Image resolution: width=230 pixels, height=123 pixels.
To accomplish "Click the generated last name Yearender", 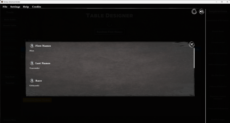I will click(34, 68).
